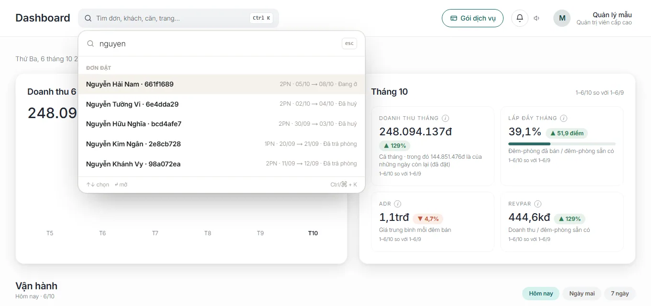Open the Gói dịch vụ button
Viewport: 651px width, 306px height.
pyautogui.click(x=472, y=18)
